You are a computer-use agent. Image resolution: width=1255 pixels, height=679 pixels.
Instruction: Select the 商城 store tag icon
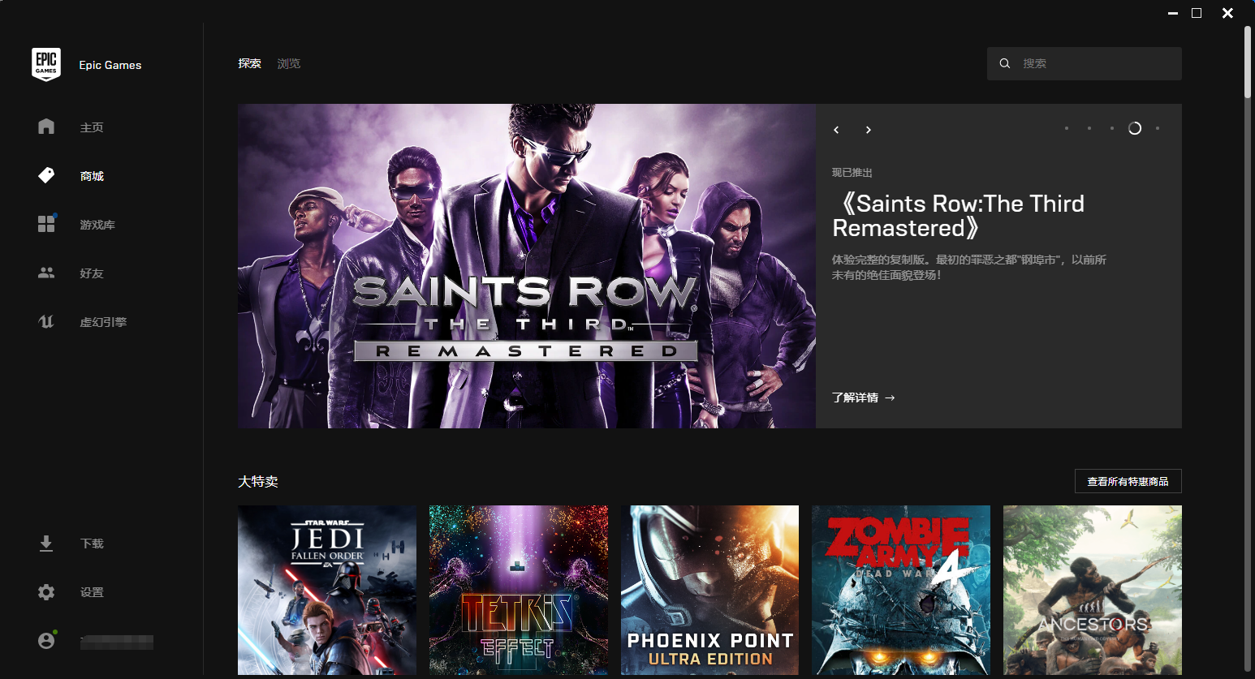pyautogui.click(x=46, y=175)
